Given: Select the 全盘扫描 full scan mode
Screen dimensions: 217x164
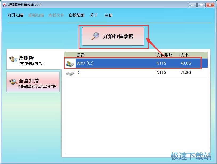Looking at the screenshot, I should click(33, 82).
